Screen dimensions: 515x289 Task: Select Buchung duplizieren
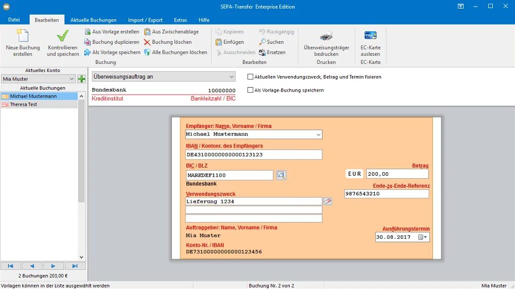(112, 42)
